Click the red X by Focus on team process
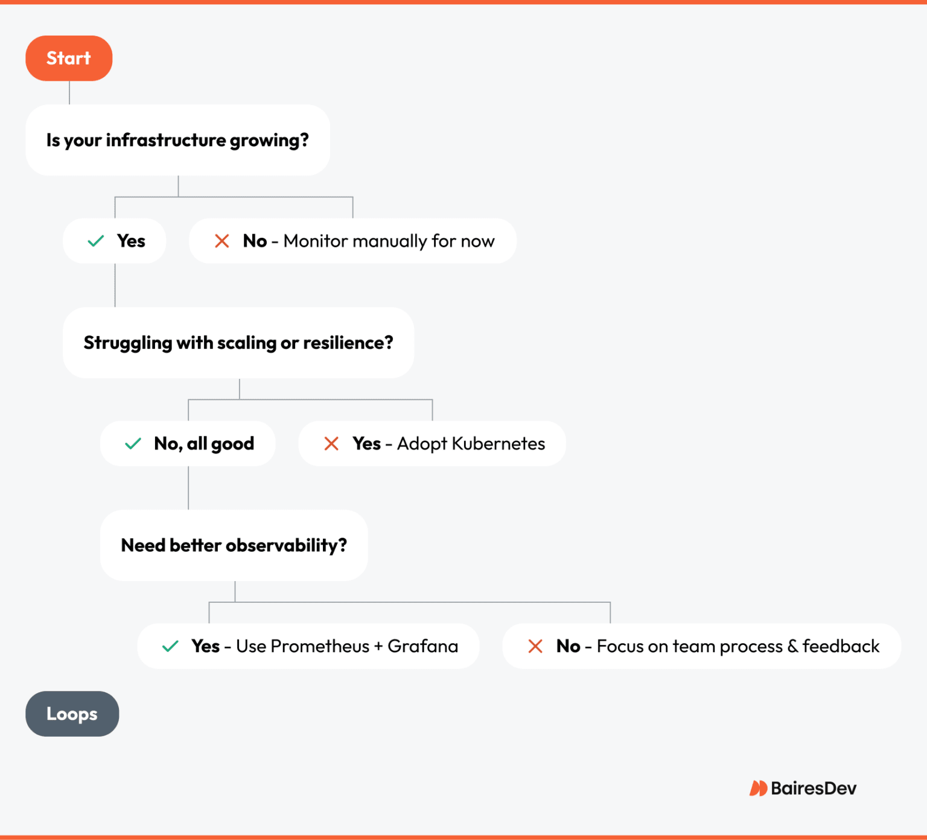Screen dimensions: 927x840 pyautogui.click(x=535, y=646)
